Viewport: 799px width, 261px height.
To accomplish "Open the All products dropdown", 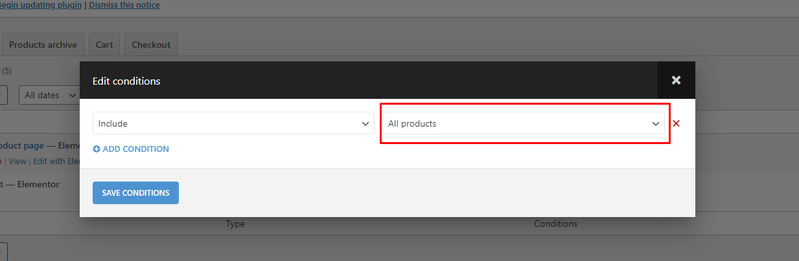I will tap(524, 123).
